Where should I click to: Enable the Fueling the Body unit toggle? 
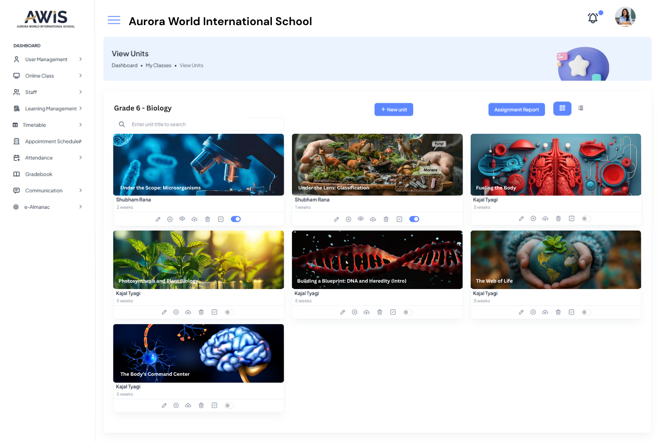coord(586,219)
